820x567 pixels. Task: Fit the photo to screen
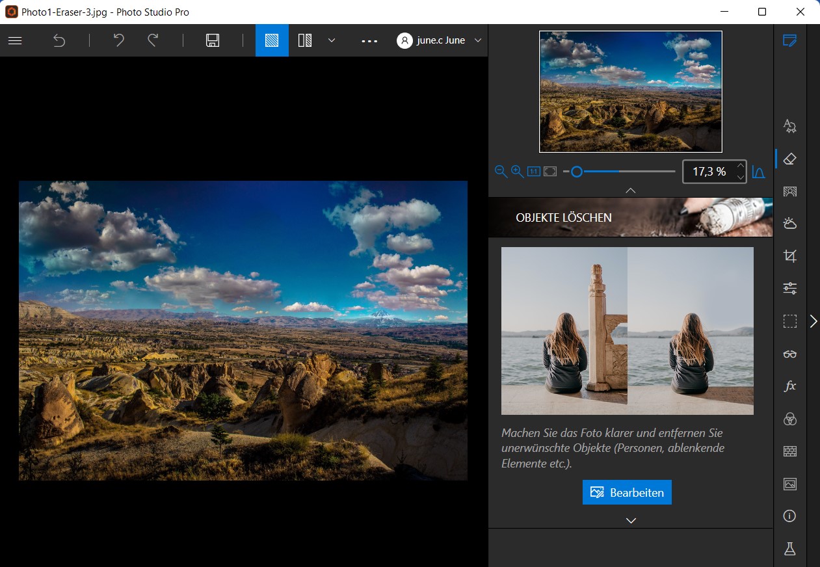550,172
